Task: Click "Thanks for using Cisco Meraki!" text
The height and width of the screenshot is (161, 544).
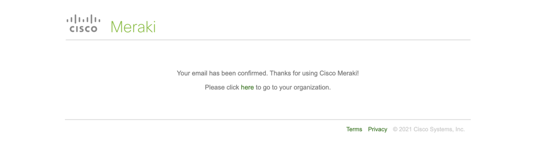Action: click(314, 73)
